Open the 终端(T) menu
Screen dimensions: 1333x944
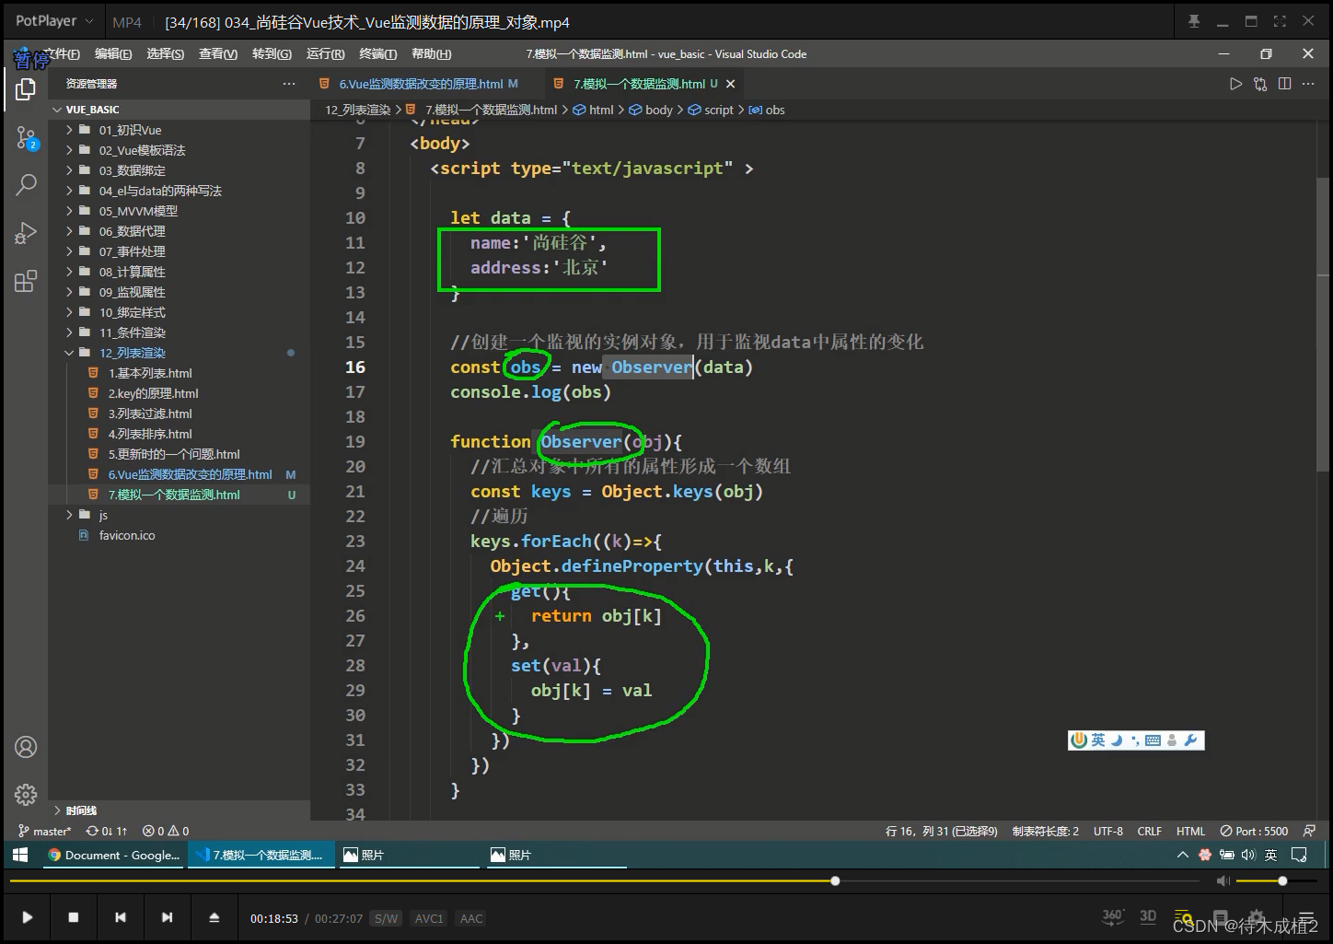point(378,54)
